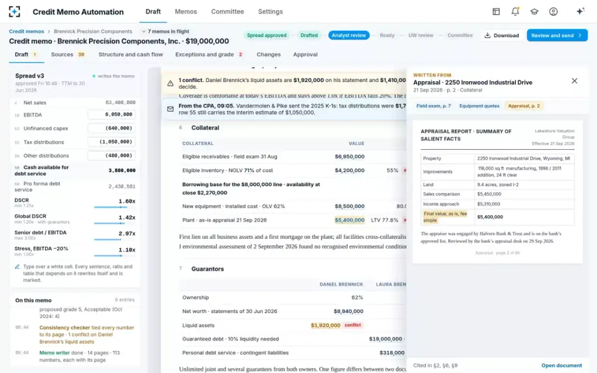The height and width of the screenshot is (373, 597).
Task: Select the Drafted status step
Action: [309, 35]
